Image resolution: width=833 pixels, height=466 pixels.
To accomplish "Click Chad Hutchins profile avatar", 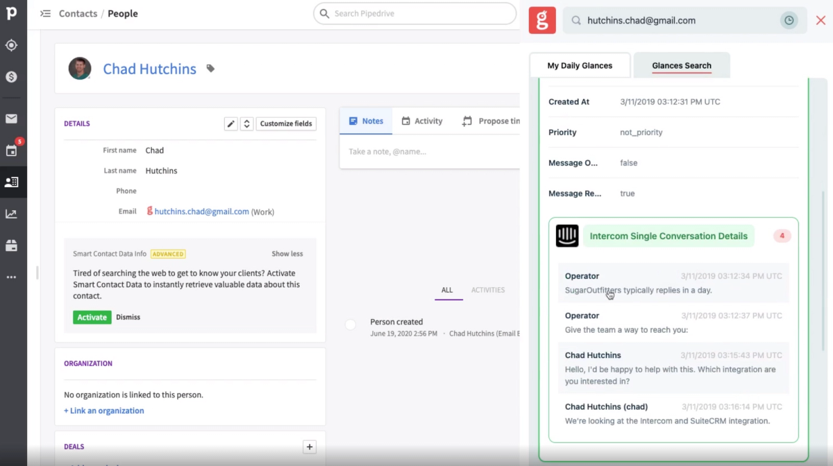I will (x=80, y=69).
